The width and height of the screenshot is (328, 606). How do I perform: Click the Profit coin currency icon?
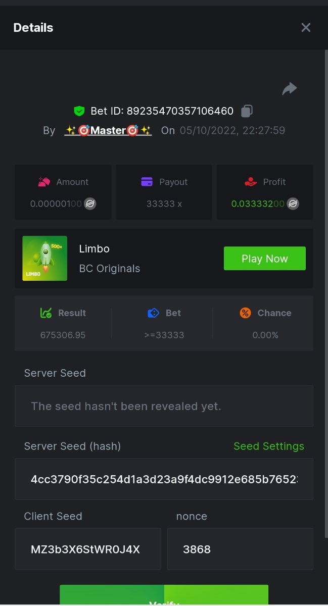(x=293, y=204)
